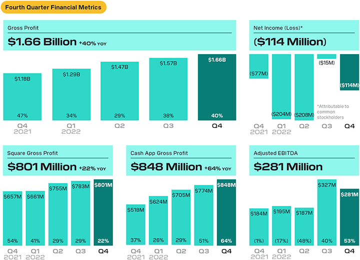Click the Square Gross Profit $801 Million header
The height and width of the screenshot is (260, 360).
pos(58,160)
